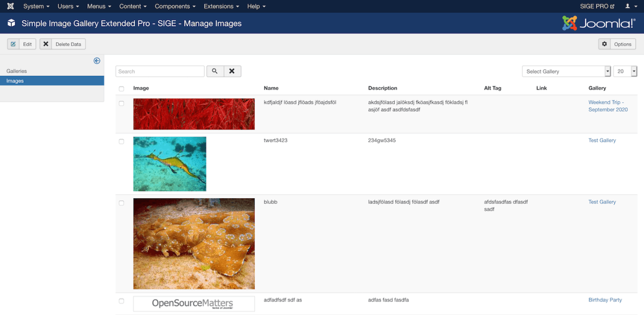
Task: Open the Select Gallery dropdown
Action: pyautogui.click(x=566, y=71)
